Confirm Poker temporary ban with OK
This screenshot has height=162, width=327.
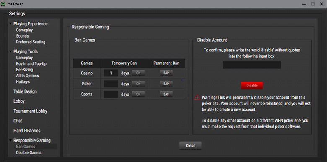pos(138,84)
